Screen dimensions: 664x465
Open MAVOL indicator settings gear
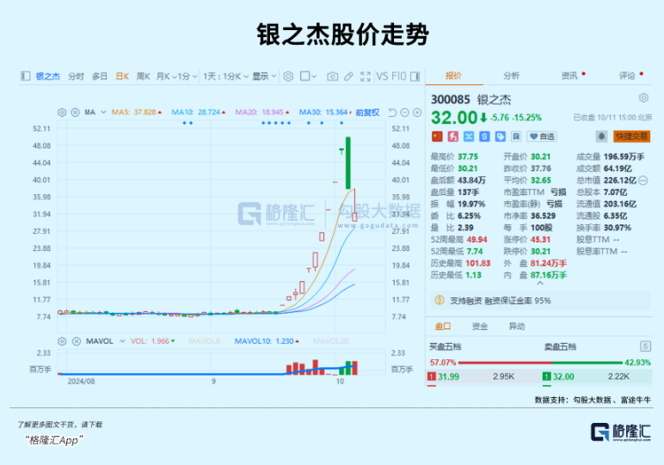point(62,341)
